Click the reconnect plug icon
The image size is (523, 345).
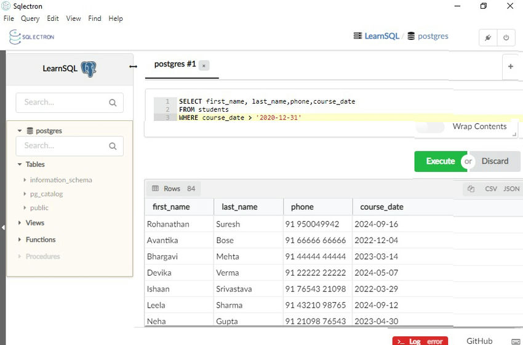point(488,37)
